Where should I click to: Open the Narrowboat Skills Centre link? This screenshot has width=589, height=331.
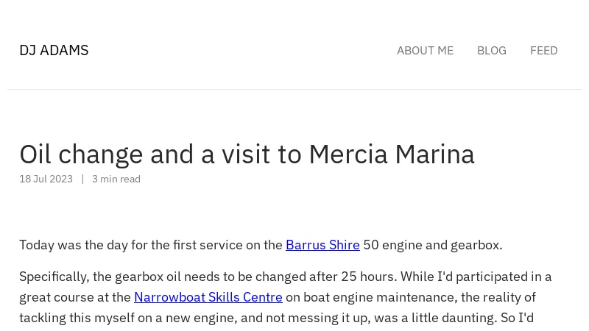pyautogui.click(x=208, y=297)
